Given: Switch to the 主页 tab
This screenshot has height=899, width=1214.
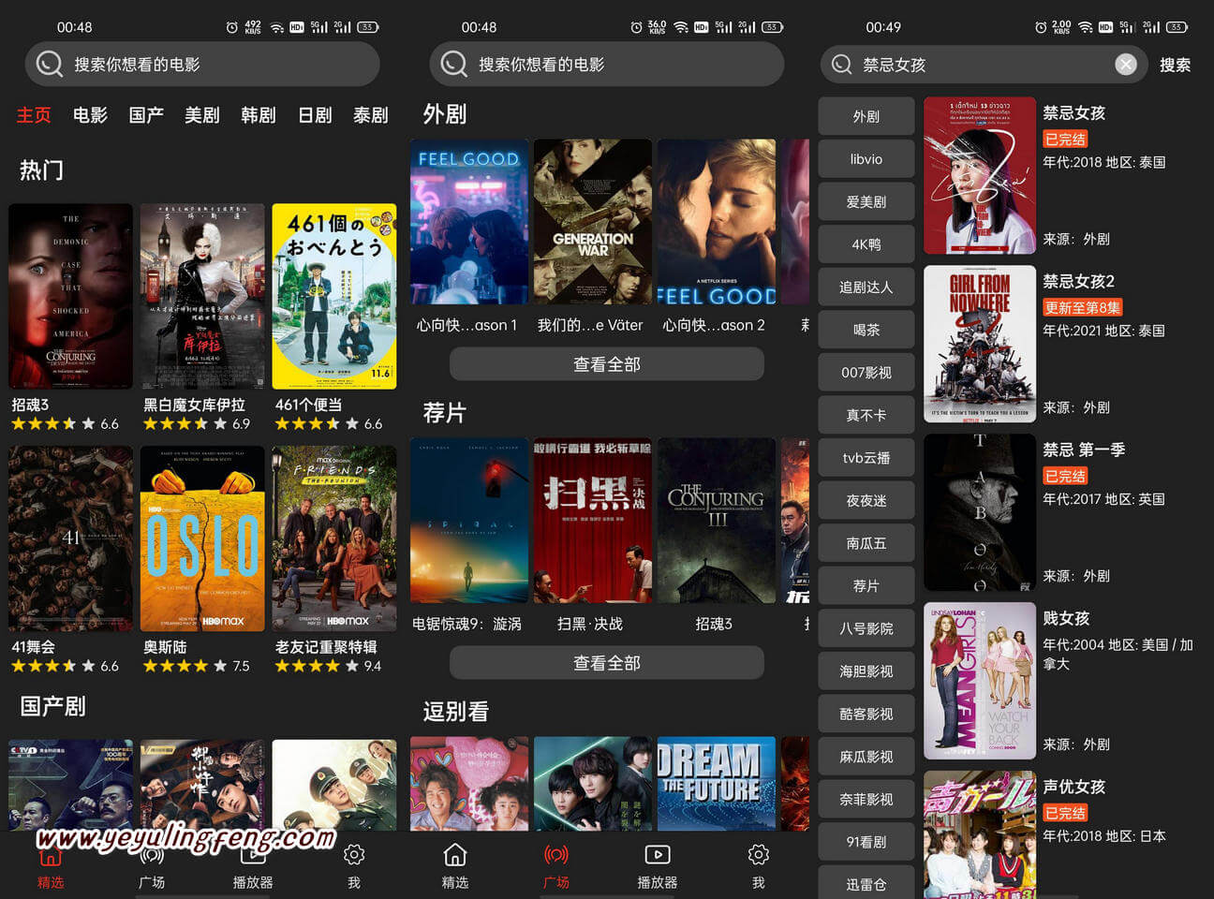Looking at the screenshot, I should (x=34, y=115).
